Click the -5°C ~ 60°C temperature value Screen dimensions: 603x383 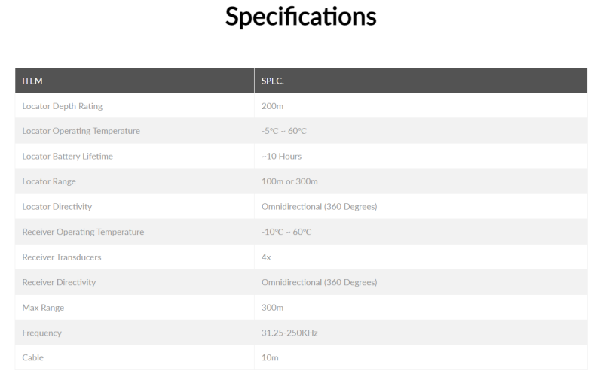284,131
